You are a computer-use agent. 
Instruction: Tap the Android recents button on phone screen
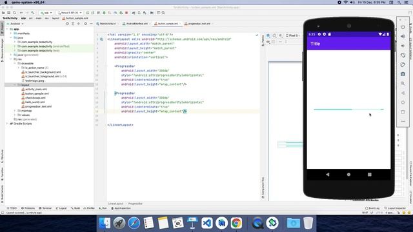pyautogui.click(x=370, y=175)
